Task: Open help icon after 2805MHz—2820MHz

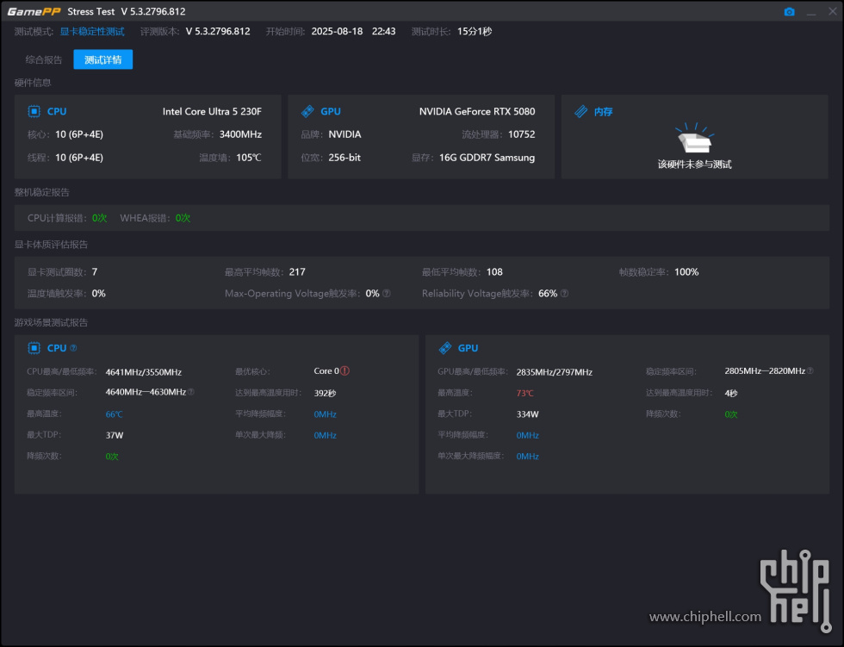Action: [x=810, y=370]
